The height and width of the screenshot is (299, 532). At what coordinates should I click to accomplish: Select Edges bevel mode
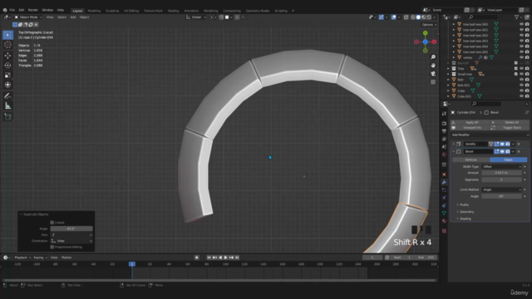509,159
